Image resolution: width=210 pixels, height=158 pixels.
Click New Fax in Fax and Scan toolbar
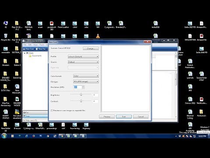pyautogui.click(x=41, y=49)
